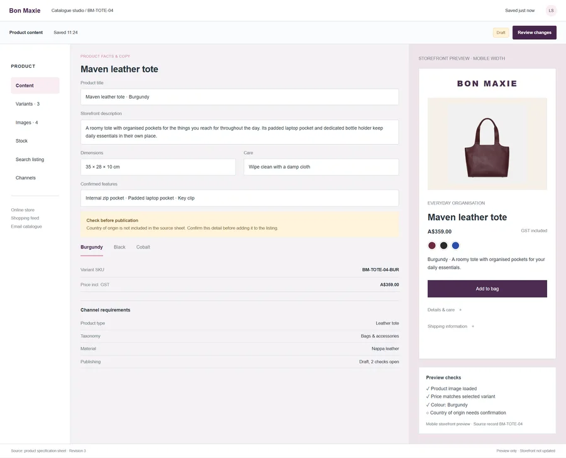Click the Country of origin needs confirmation check
The image size is (566, 458).
tap(466, 413)
